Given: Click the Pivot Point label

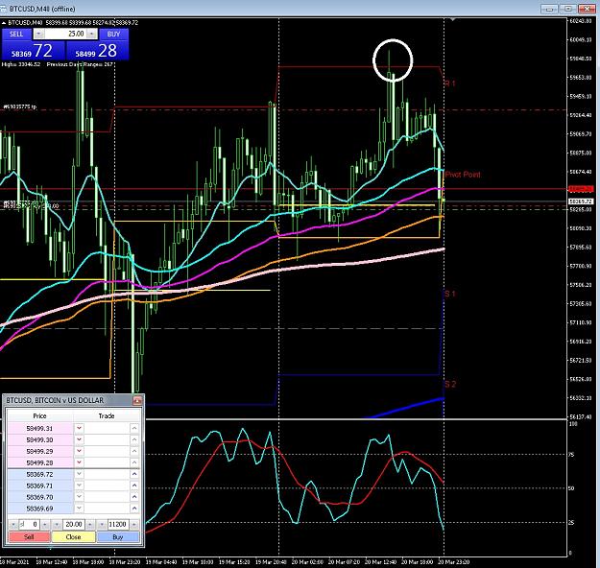Looking at the screenshot, I should 463,175.
